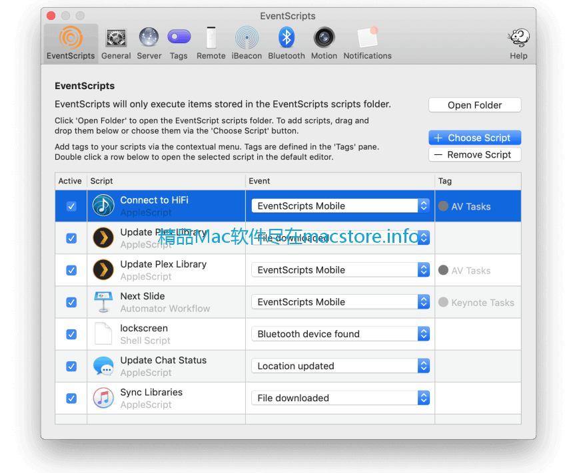Click the Open Folder button
Viewport: 577px width, 473px height.
click(x=474, y=105)
